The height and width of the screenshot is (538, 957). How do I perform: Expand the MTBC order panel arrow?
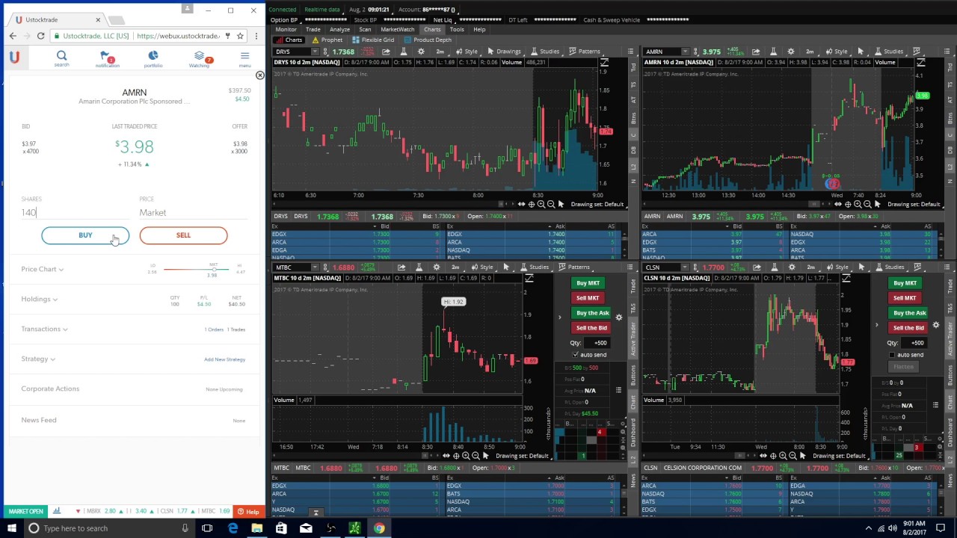(559, 318)
